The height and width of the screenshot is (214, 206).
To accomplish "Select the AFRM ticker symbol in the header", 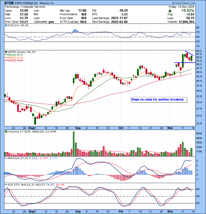I will (x=9, y=3).
